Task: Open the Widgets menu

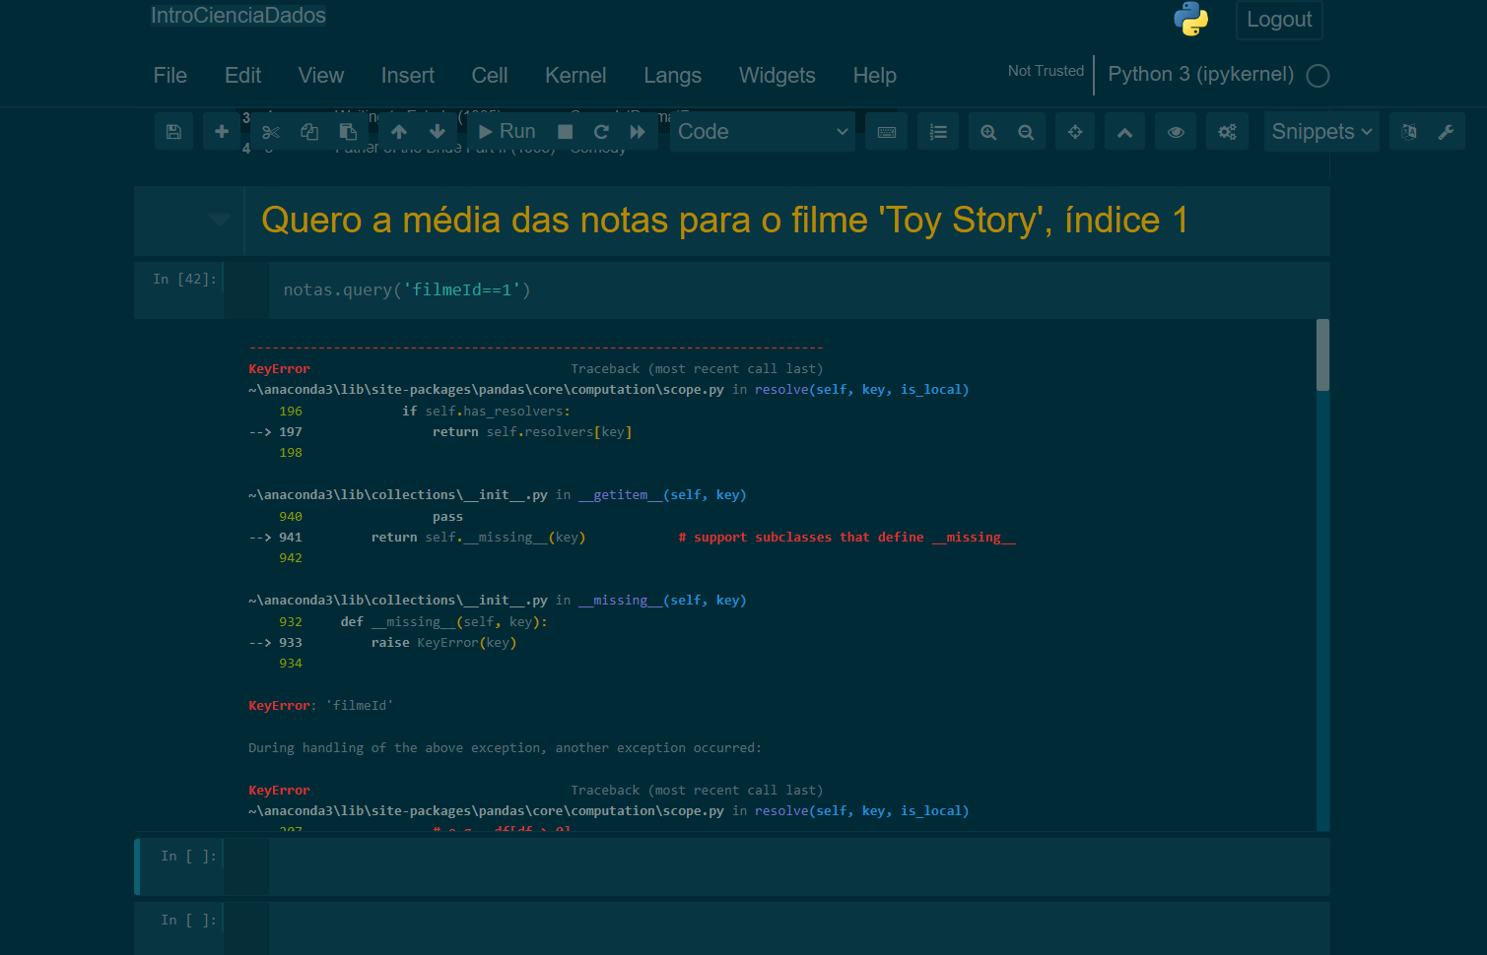Action: [x=777, y=76]
